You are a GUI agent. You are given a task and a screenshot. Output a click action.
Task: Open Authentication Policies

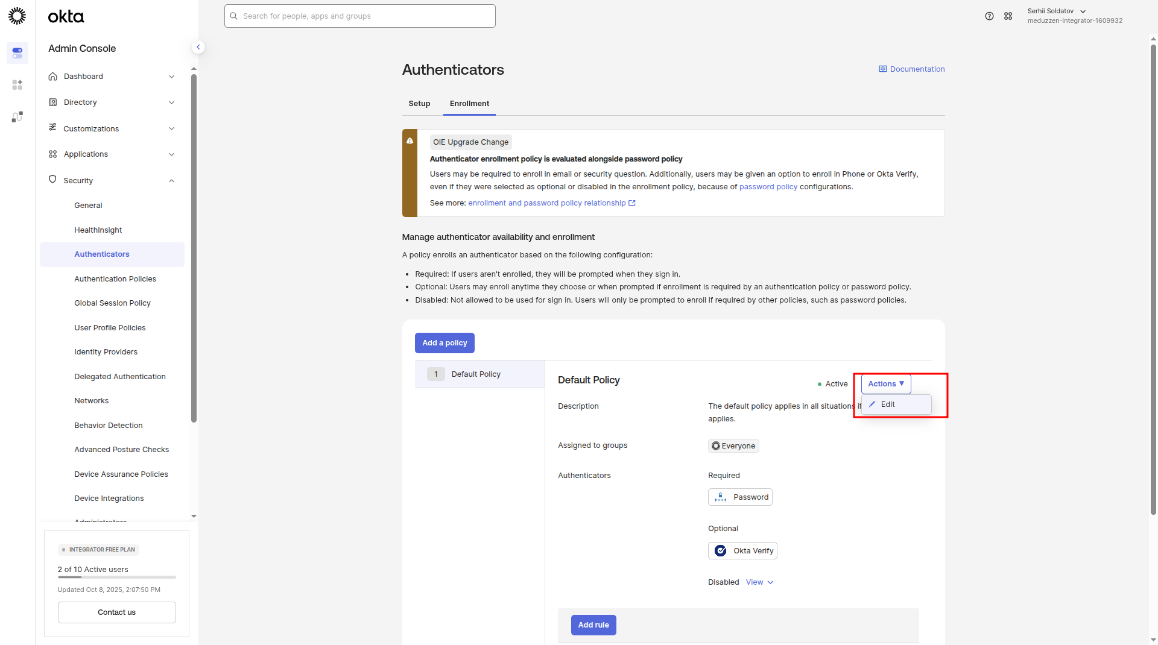115,279
